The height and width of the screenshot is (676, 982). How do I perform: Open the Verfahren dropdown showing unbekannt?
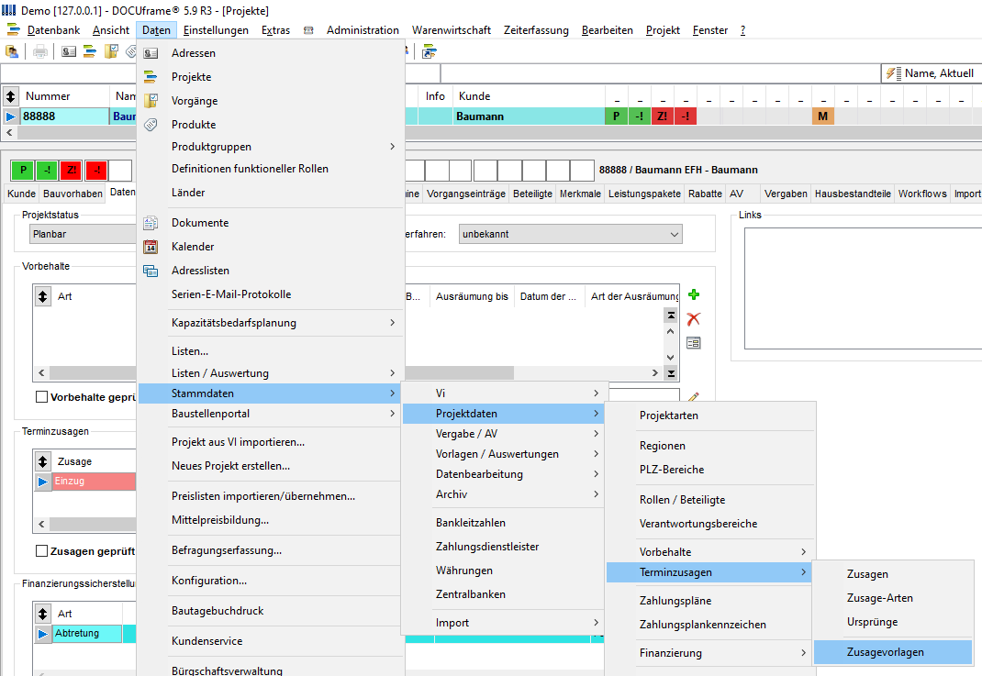point(570,234)
